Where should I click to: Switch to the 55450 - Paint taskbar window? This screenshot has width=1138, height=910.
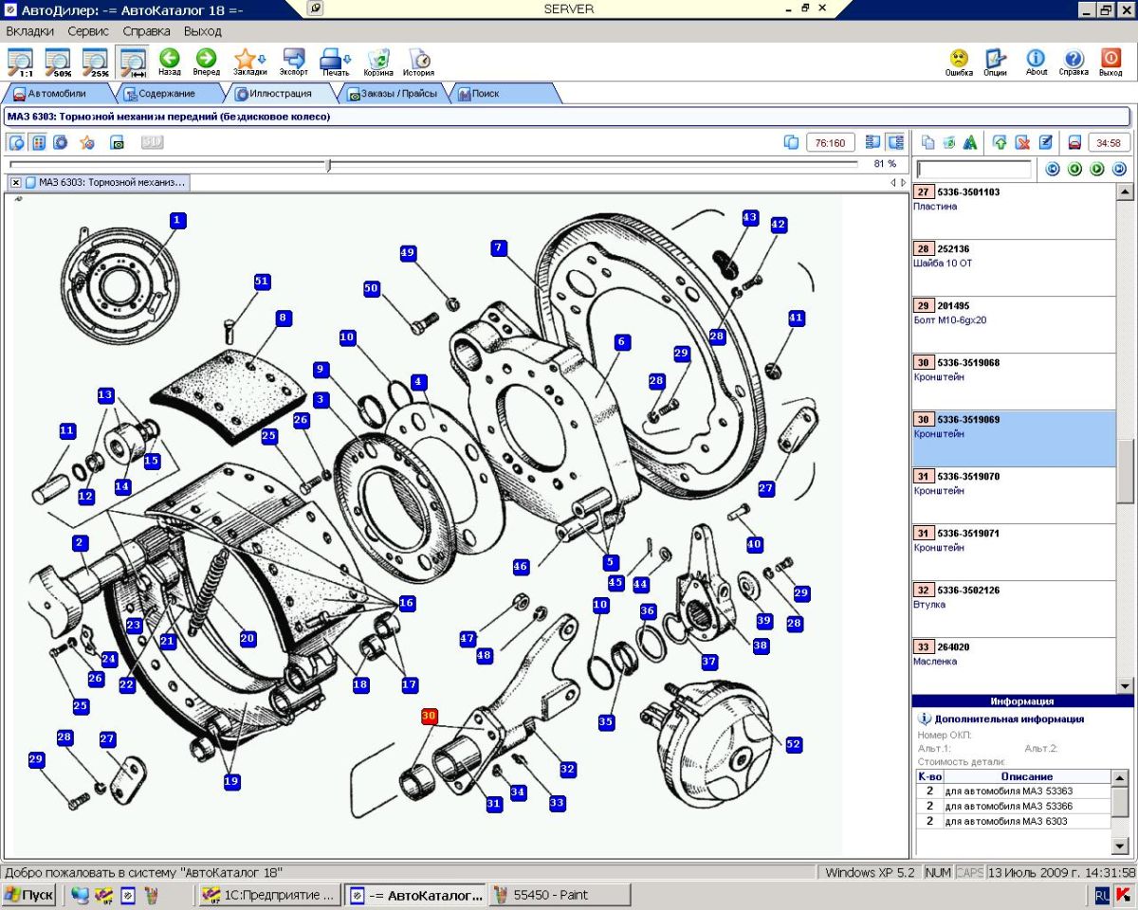pos(559,894)
